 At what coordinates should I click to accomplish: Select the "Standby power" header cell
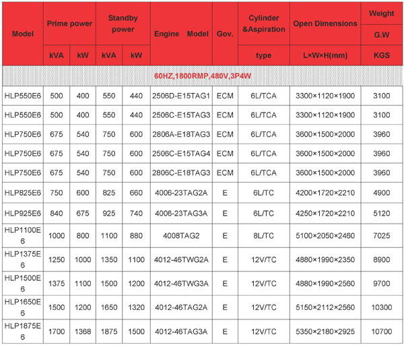[x=123, y=24]
